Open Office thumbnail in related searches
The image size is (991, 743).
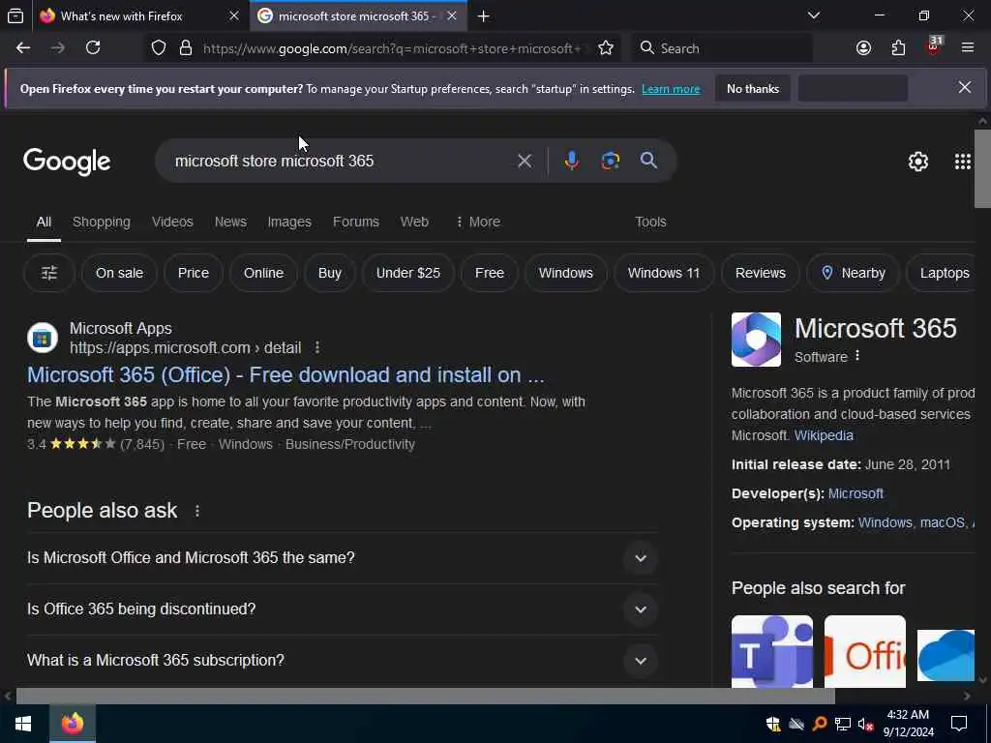click(864, 651)
